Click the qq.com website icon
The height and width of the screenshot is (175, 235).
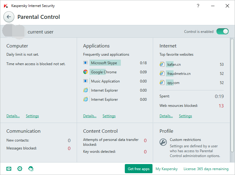pos(162,82)
